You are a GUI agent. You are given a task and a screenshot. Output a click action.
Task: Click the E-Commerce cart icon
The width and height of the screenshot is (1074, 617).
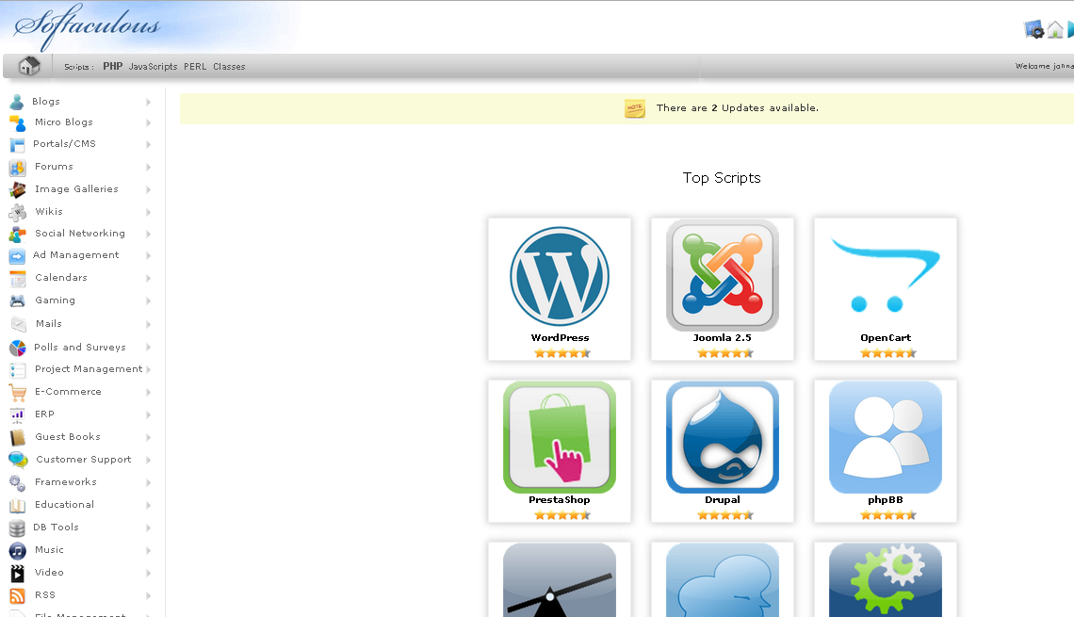click(17, 393)
